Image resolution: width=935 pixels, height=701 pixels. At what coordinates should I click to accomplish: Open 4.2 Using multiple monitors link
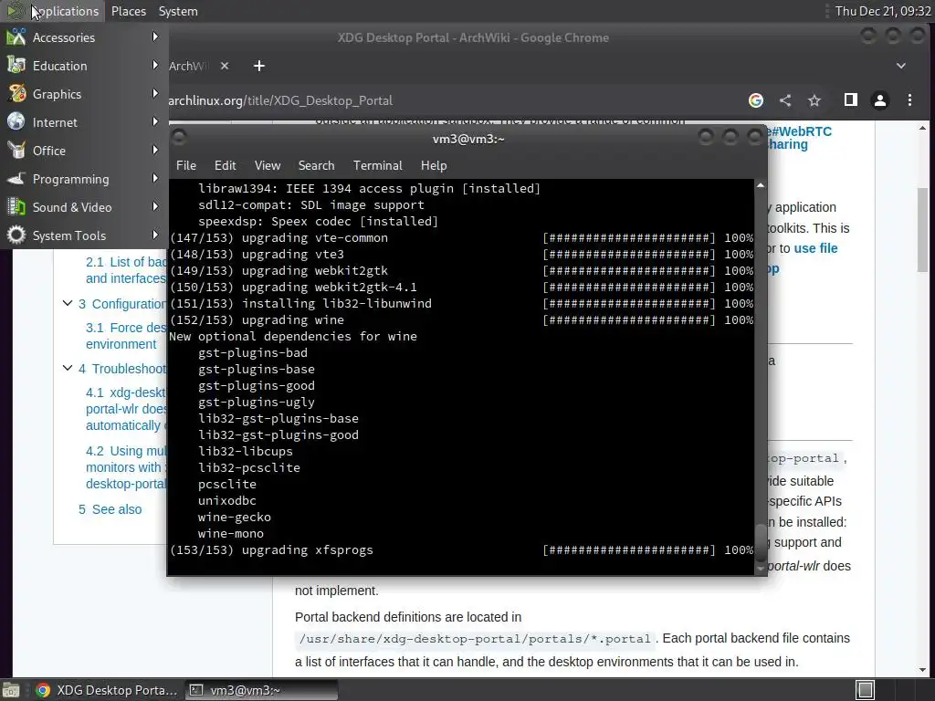coord(126,467)
